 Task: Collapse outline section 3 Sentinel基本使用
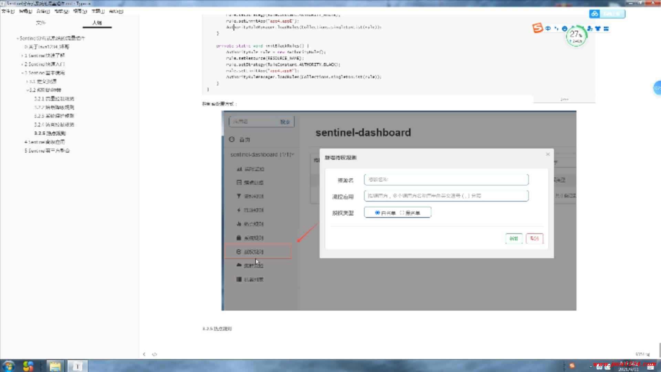pyautogui.click(x=22, y=73)
